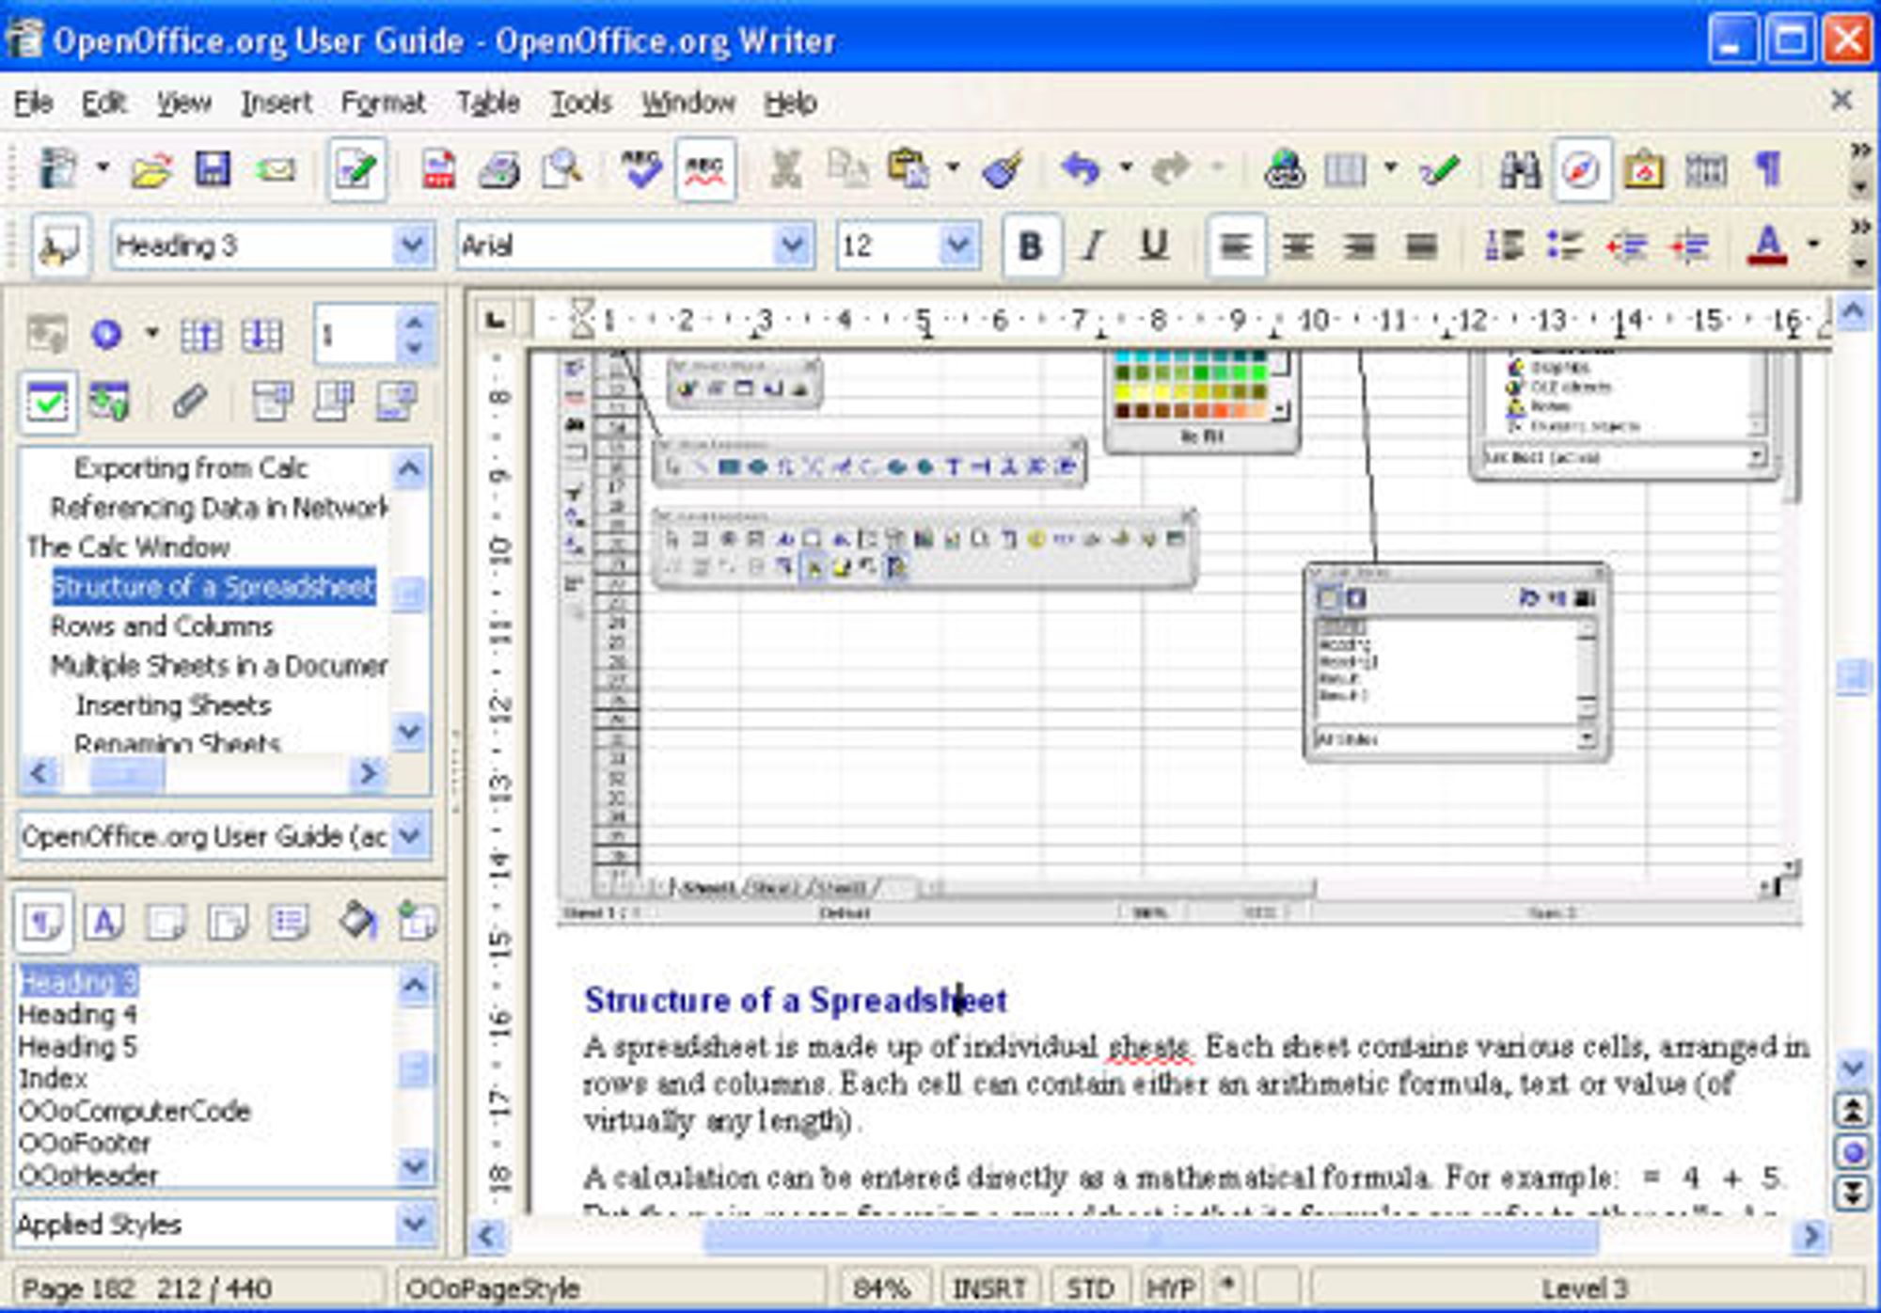Open the Navigator document list dropdown

(x=411, y=836)
